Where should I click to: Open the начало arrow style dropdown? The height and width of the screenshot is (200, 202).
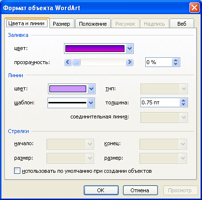(70, 144)
